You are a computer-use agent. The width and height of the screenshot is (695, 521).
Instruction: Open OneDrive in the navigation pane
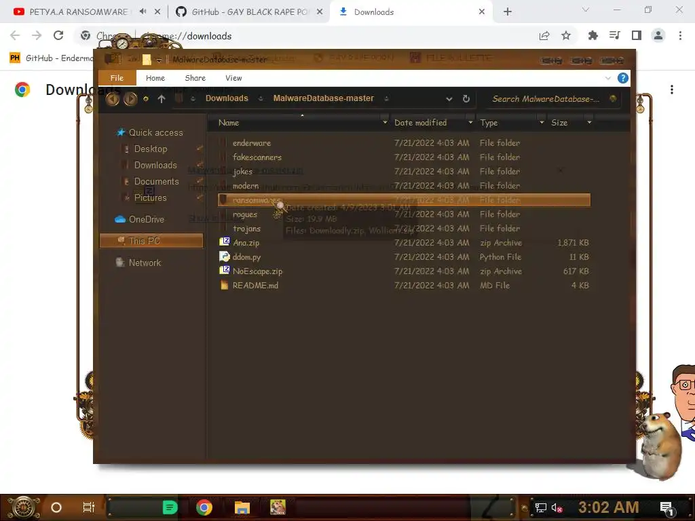(147, 219)
